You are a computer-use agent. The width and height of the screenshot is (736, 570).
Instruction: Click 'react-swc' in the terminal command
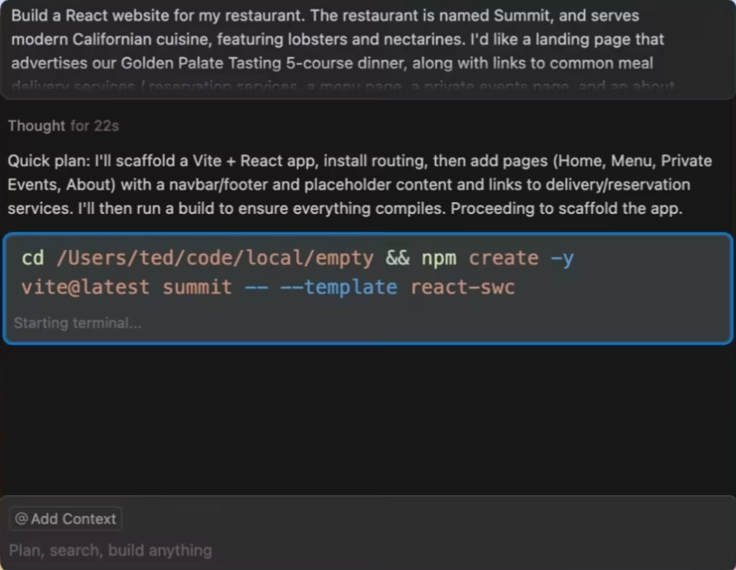pyautogui.click(x=462, y=287)
